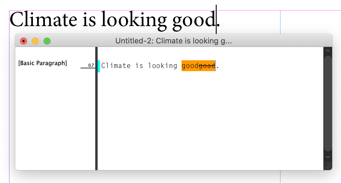Click the scrollbar down arrow
The image size is (341, 183).
327,157
